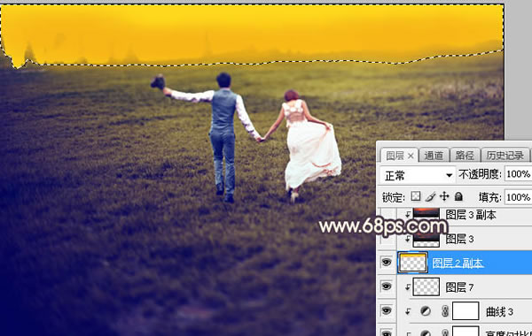This screenshot has height=336, width=532.
Task: Click the lock all padlock icon
Action: 458,196
